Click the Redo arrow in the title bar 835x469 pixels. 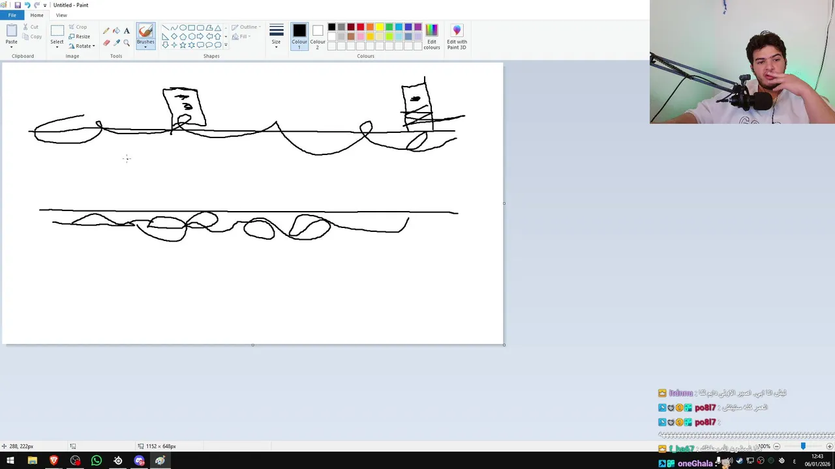point(37,5)
